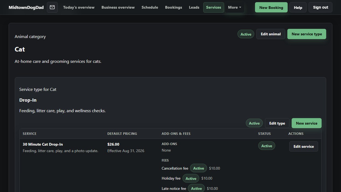This screenshot has height=192, width=341.
Task: Click the 'Actions' column header
Action: pos(296,133)
